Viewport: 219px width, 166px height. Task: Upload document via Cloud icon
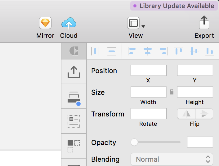(69, 24)
